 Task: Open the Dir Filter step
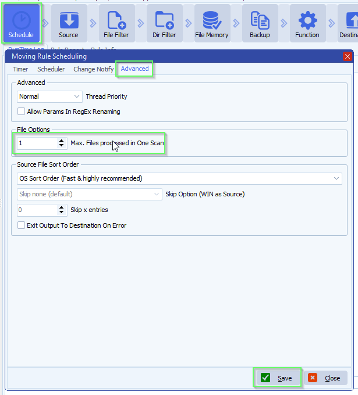coord(164,23)
